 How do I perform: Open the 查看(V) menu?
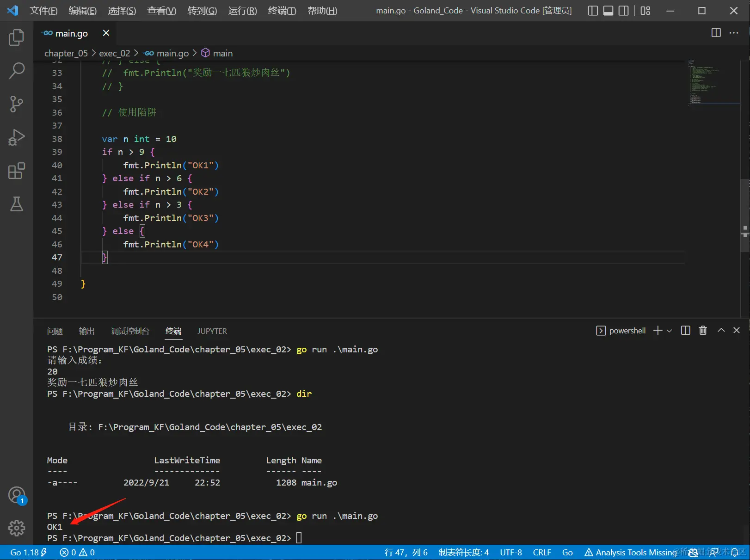point(162,11)
